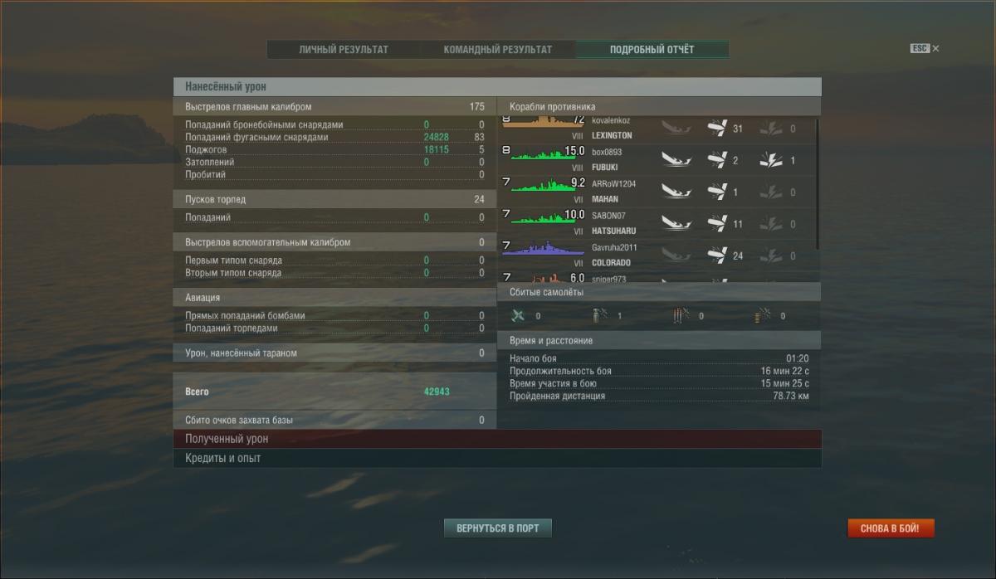Screen dimensions: 996x579
Task: Click the shell hits icon for Lexington
Action: tap(717, 129)
